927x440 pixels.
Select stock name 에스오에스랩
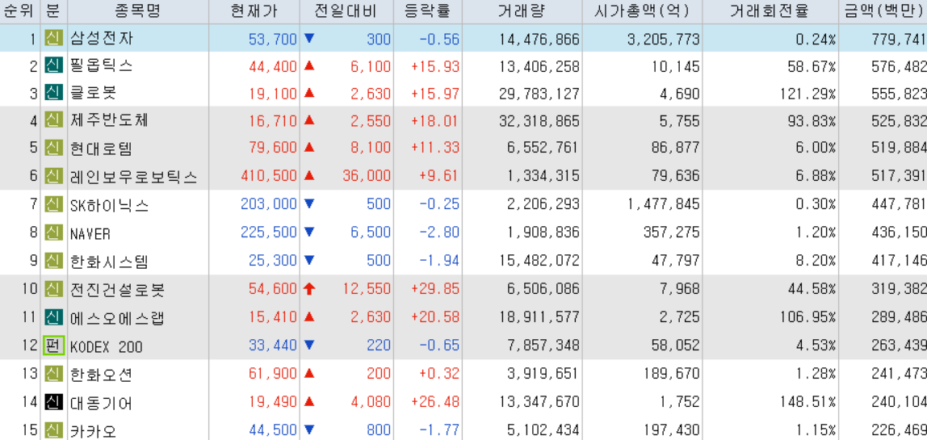coord(118,318)
